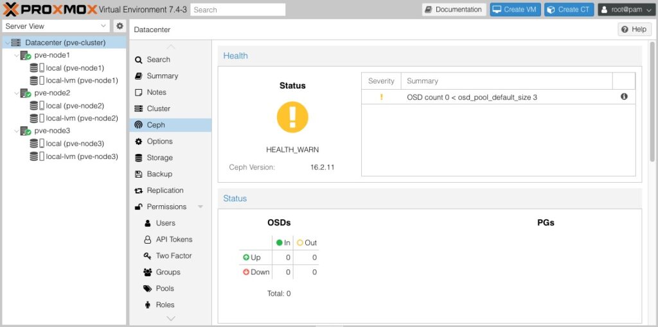Click the Ceph version 16.2.11 value

click(x=323, y=167)
